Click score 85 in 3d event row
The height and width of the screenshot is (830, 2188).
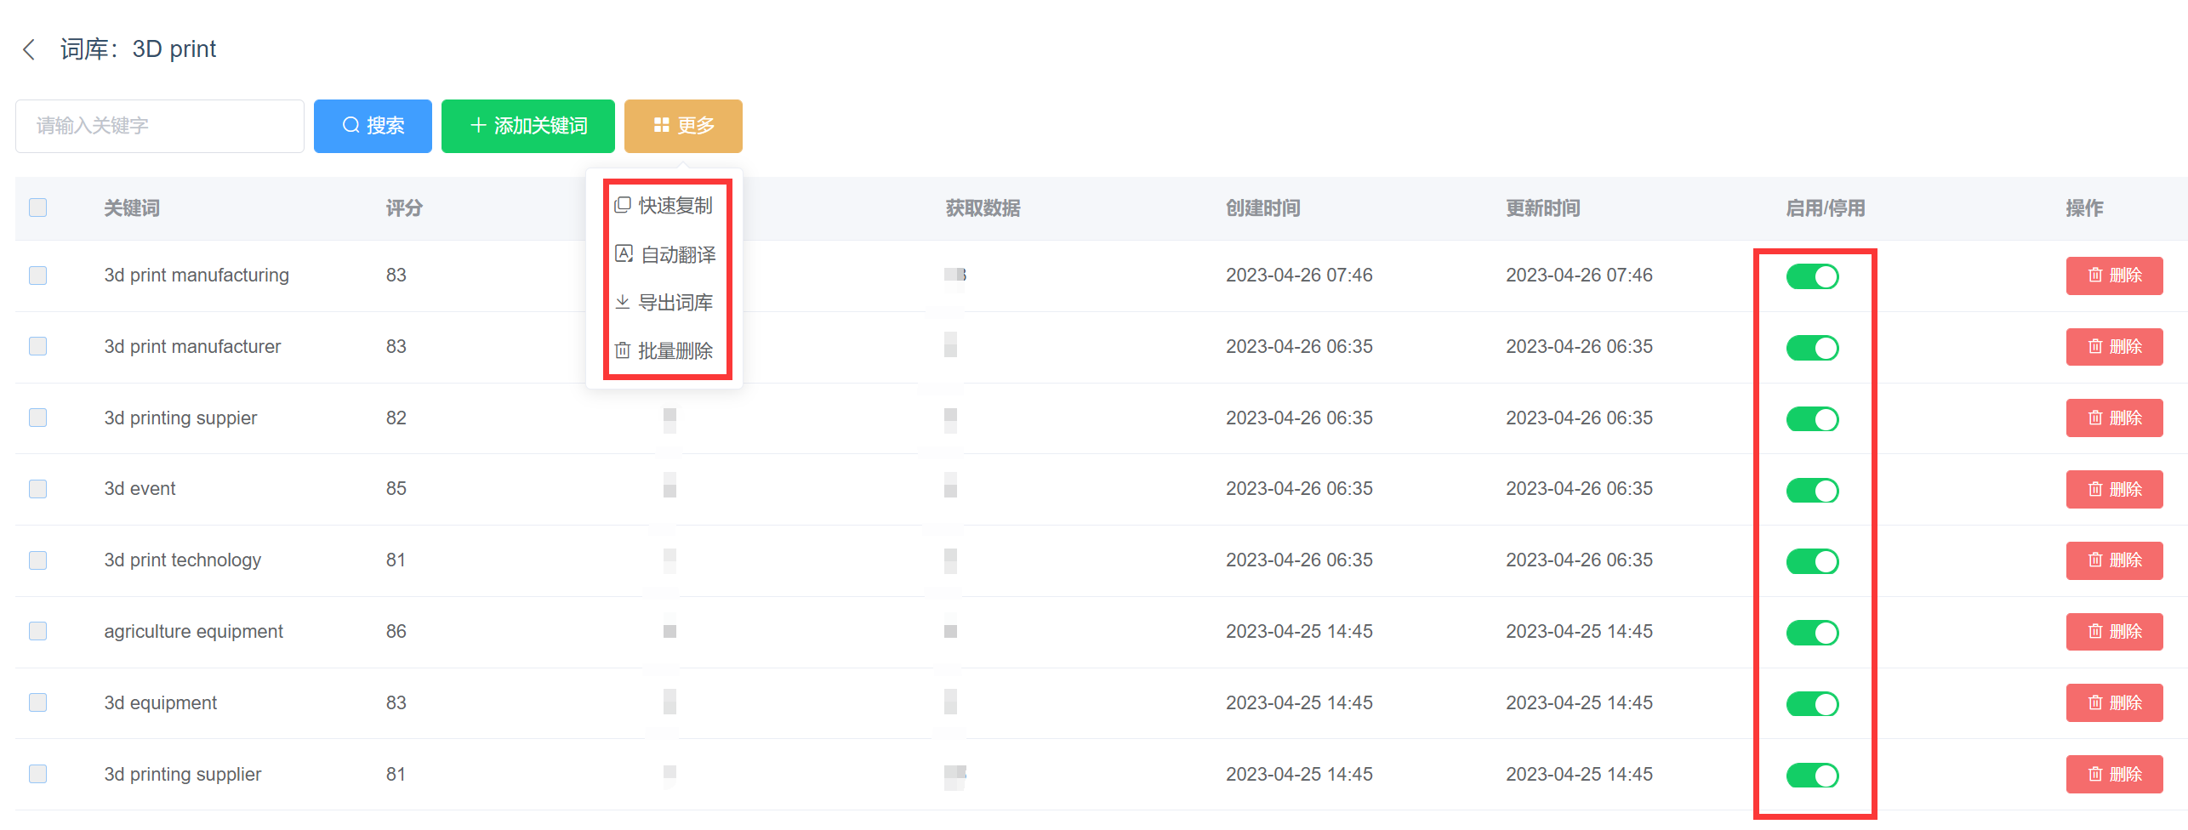(396, 489)
